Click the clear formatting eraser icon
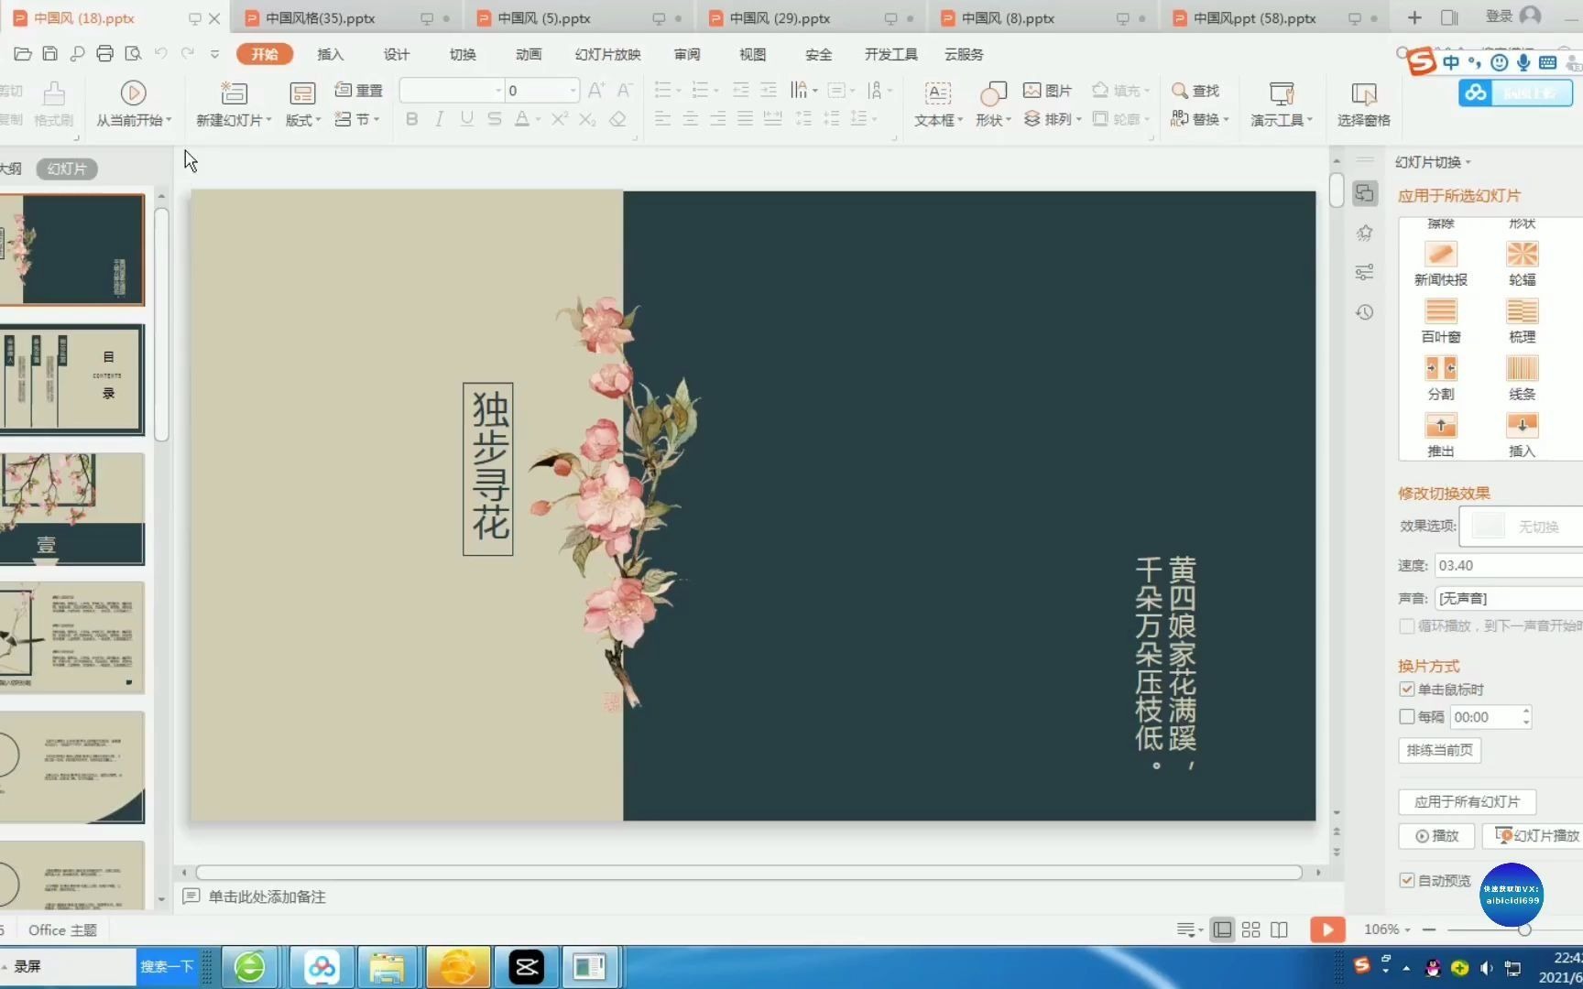 point(618,119)
